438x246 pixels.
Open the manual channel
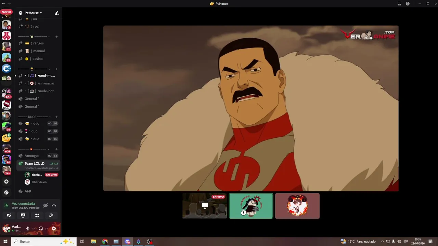[38, 51]
